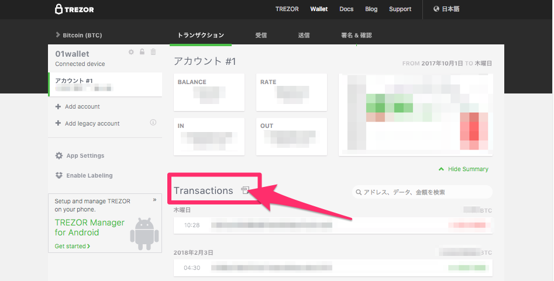Click the 2018年2月3日 date header
This screenshot has height=281, width=554.
coord(193,253)
